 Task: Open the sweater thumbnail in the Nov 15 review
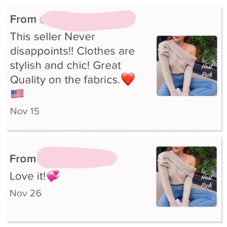click(187, 66)
